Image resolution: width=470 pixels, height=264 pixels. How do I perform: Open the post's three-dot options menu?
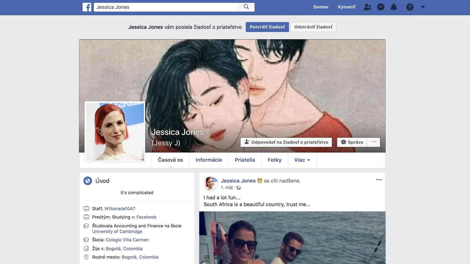(379, 180)
